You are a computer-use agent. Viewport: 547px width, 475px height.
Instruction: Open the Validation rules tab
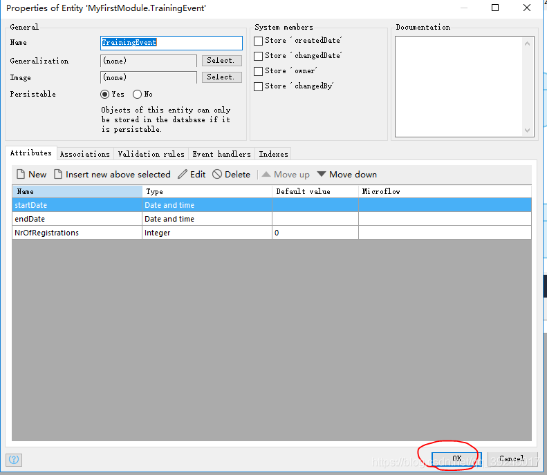pos(151,154)
